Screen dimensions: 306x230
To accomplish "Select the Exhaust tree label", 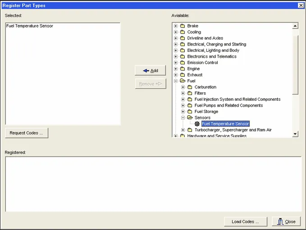I will (x=195, y=75).
